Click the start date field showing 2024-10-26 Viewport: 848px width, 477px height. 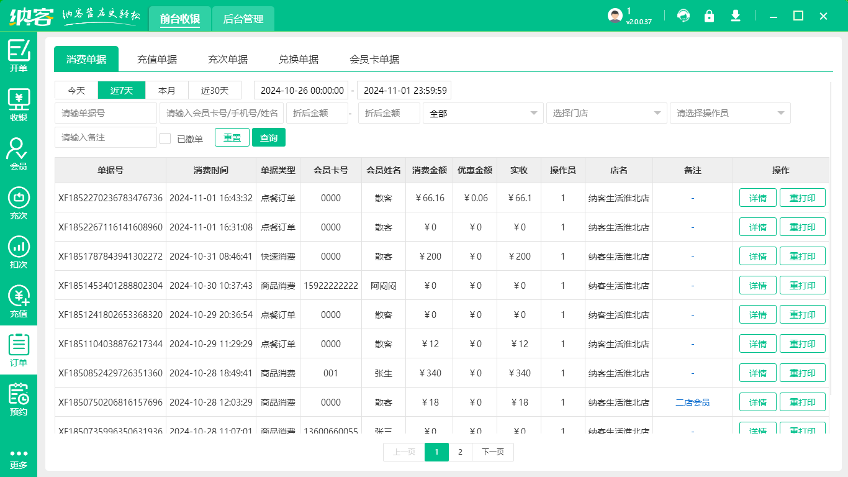(x=301, y=90)
